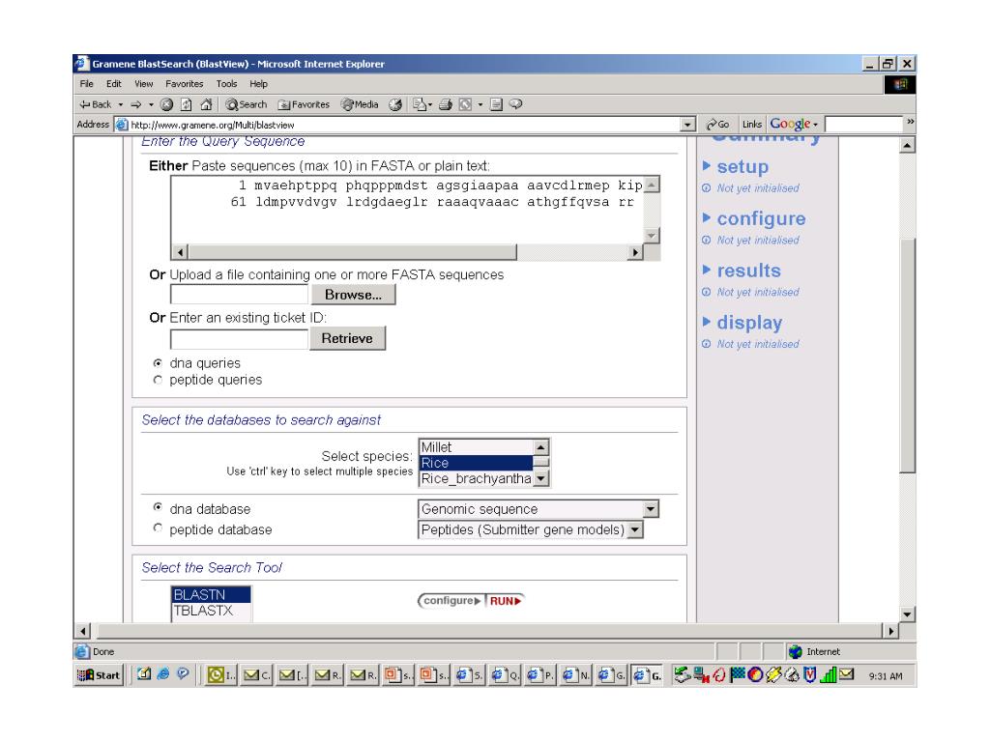Click the Go button beside address bar

717,125
